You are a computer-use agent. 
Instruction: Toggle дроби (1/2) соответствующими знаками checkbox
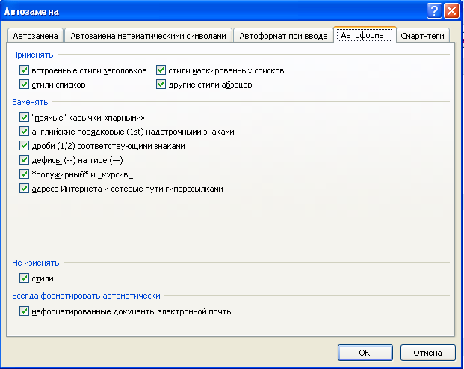coord(24,146)
